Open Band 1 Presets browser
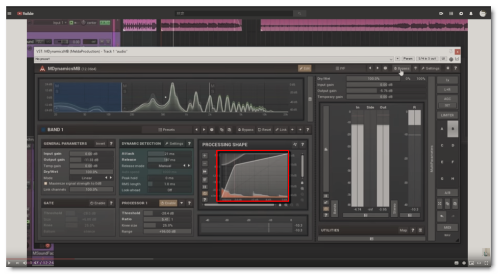This screenshot has width=502, height=278. (167, 130)
